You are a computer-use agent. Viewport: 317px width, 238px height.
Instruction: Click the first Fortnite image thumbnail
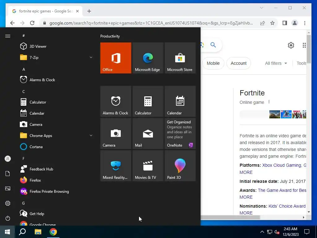click(275, 114)
